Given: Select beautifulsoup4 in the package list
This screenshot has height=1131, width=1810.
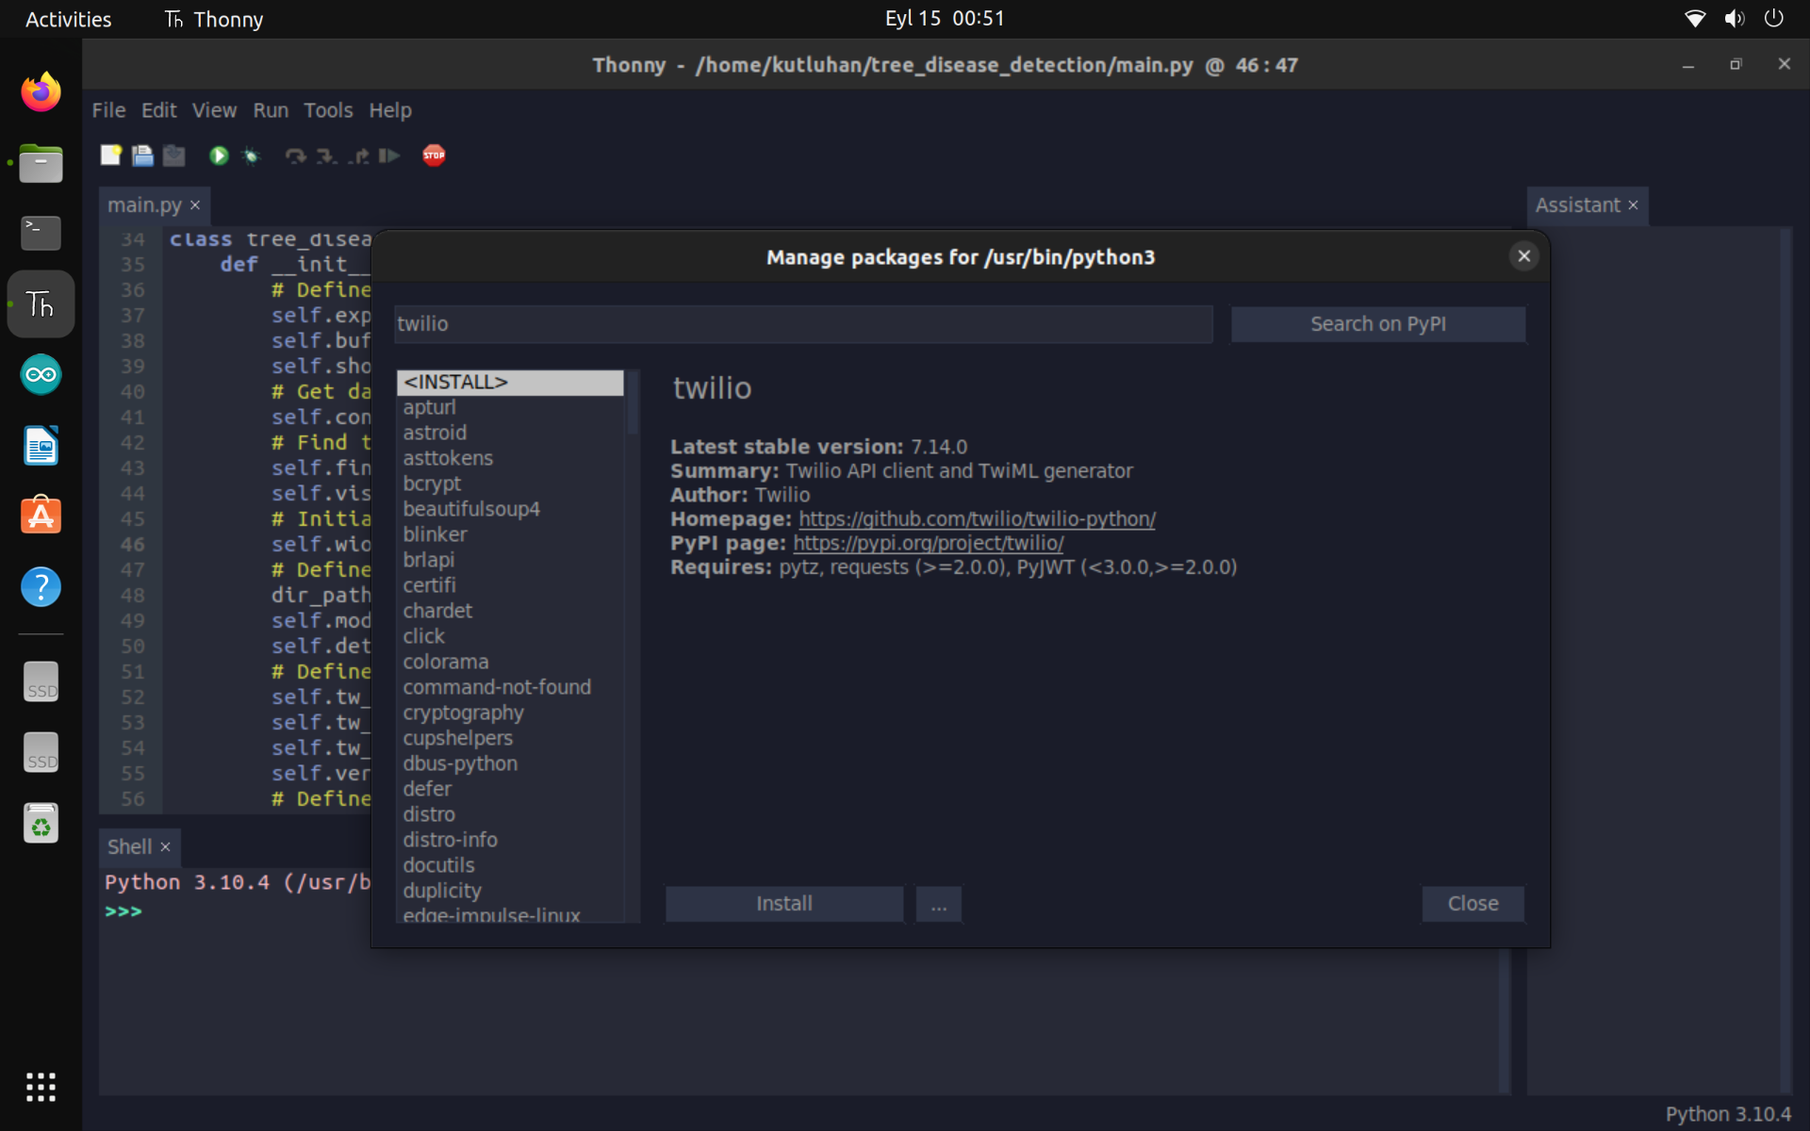Looking at the screenshot, I should point(510,509).
